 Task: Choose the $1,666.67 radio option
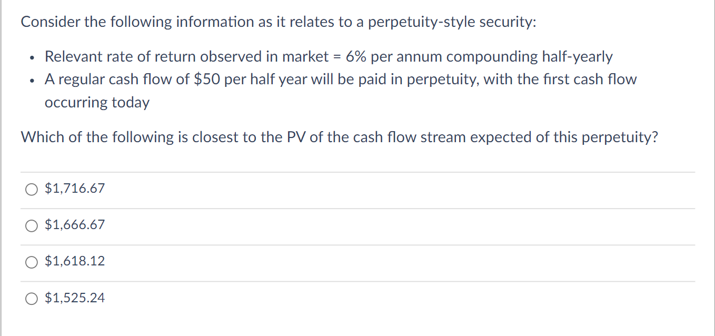pyautogui.click(x=31, y=225)
